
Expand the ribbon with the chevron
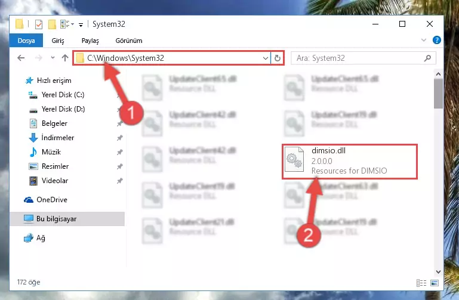(x=423, y=40)
